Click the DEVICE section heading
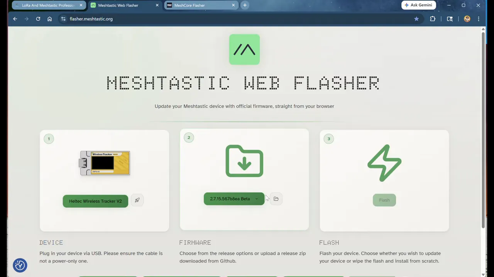 coord(51,242)
